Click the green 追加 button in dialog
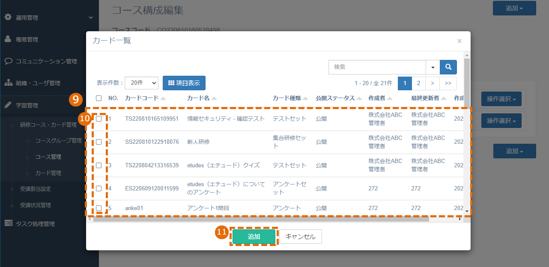The width and height of the screenshot is (549, 267). (254, 237)
